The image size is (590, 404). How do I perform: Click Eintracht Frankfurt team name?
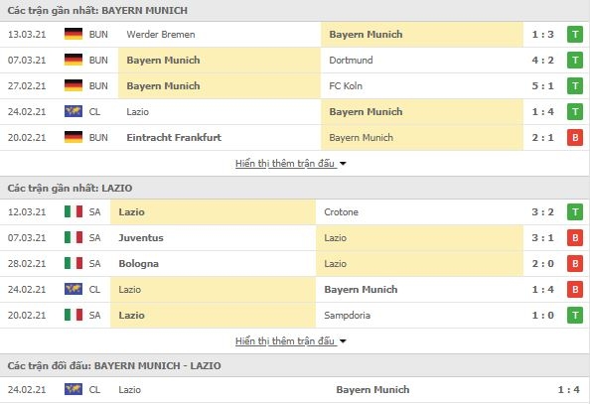coord(174,138)
